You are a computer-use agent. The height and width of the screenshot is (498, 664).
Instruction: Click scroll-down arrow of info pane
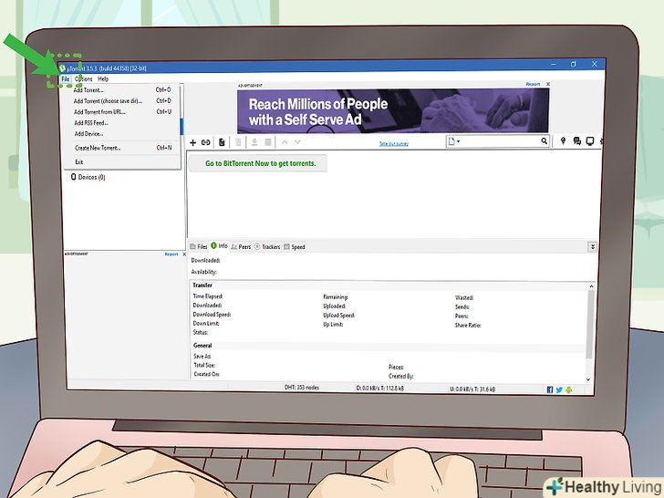[588, 379]
